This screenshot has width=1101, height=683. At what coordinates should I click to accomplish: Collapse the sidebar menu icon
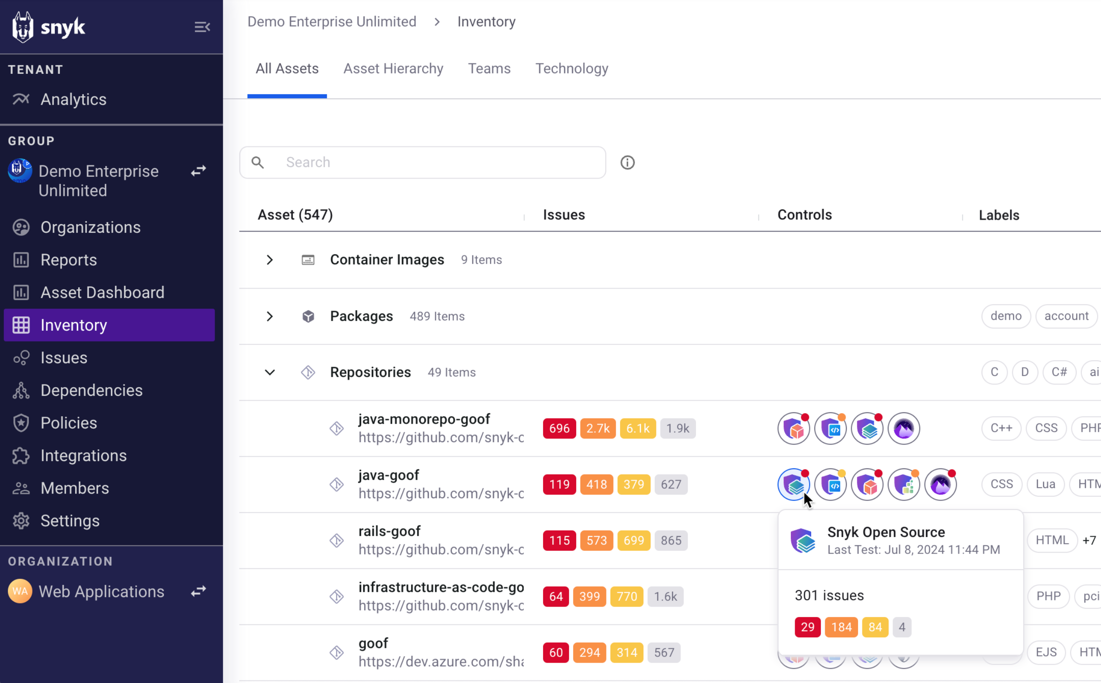click(x=202, y=27)
